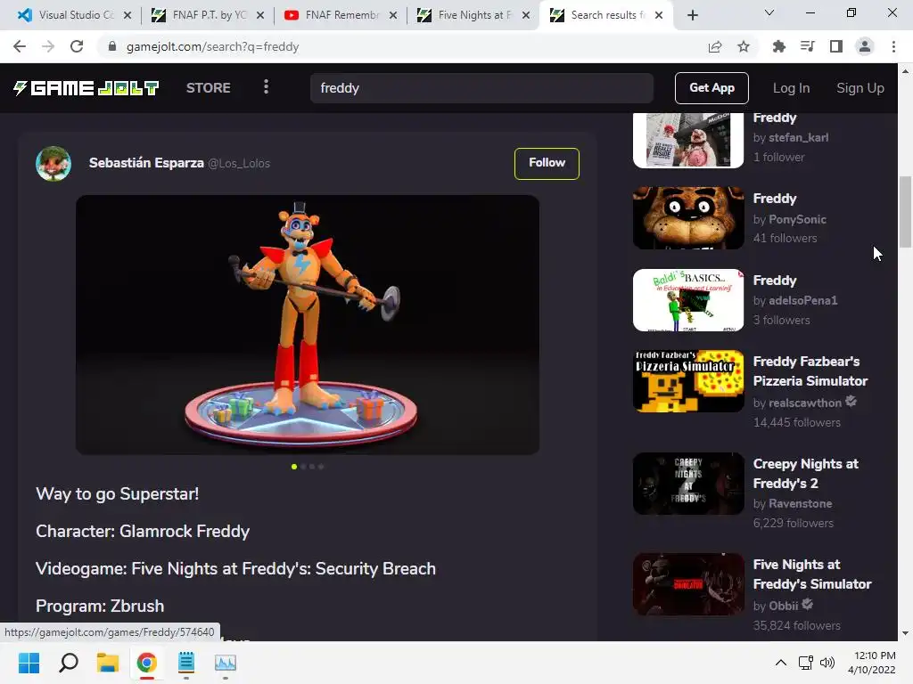The height and width of the screenshot is (684, 913).
Task: Follow Sebastián Esparza
Action: 547,164
